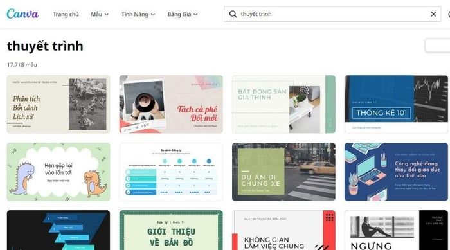Expand the Mẫu menu

pyautogui.click(x=100, y=14)
